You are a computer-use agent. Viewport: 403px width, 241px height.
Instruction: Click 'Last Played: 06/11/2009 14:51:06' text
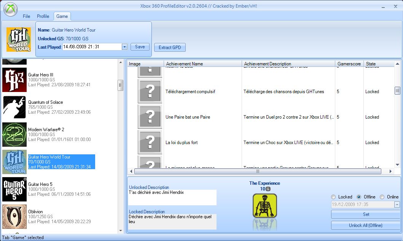point(59,194)
